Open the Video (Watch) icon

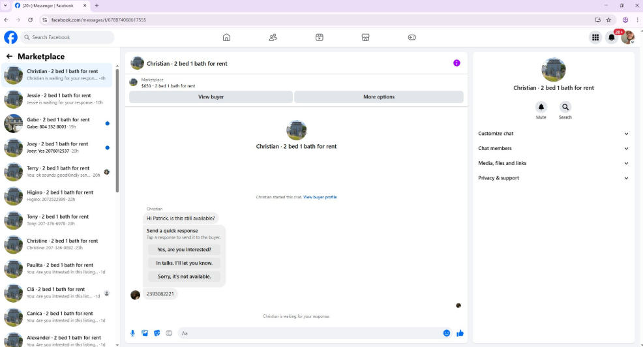click(x=320, y=37)
